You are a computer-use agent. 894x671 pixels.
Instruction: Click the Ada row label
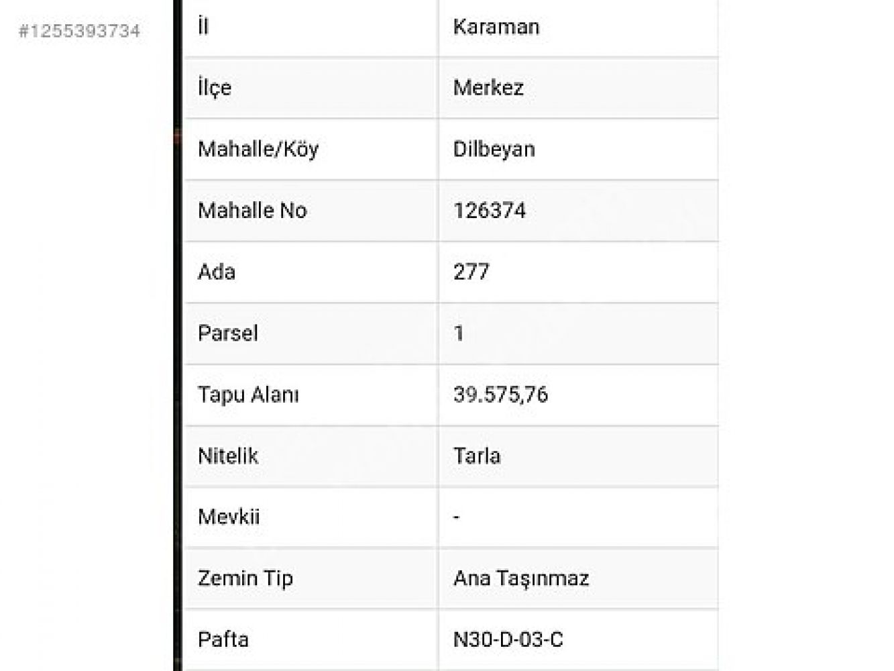[x=217, y=272]
